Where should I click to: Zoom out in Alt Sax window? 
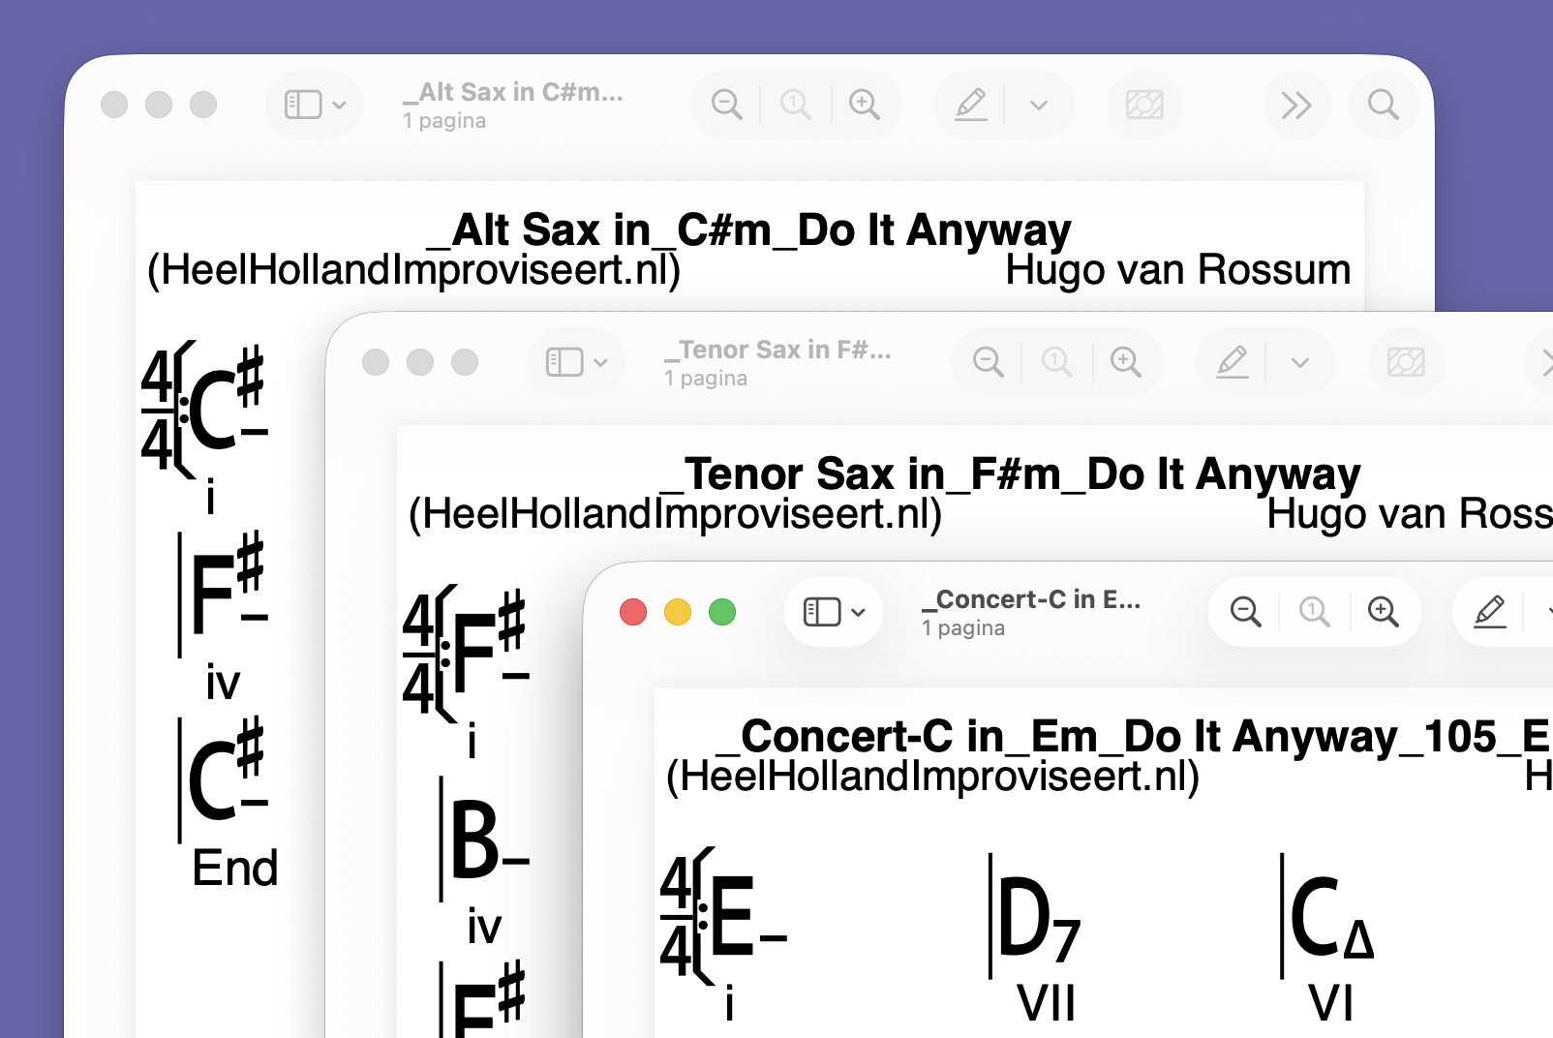pyautogui.click(x=726, y=105)
